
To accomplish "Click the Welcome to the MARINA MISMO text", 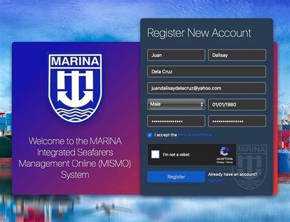I will 75,158.
